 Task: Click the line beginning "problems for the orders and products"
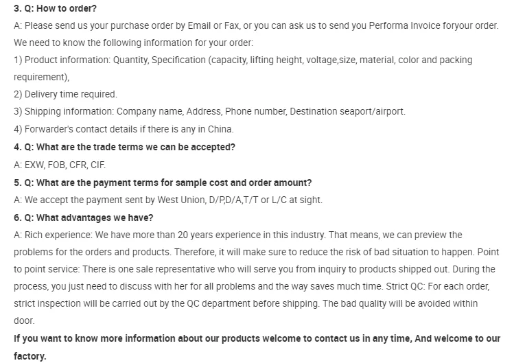point(257,252)
